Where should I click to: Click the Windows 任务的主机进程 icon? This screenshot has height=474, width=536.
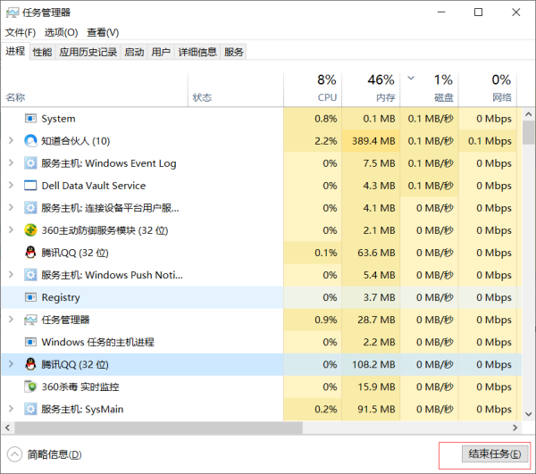(30, 342)
